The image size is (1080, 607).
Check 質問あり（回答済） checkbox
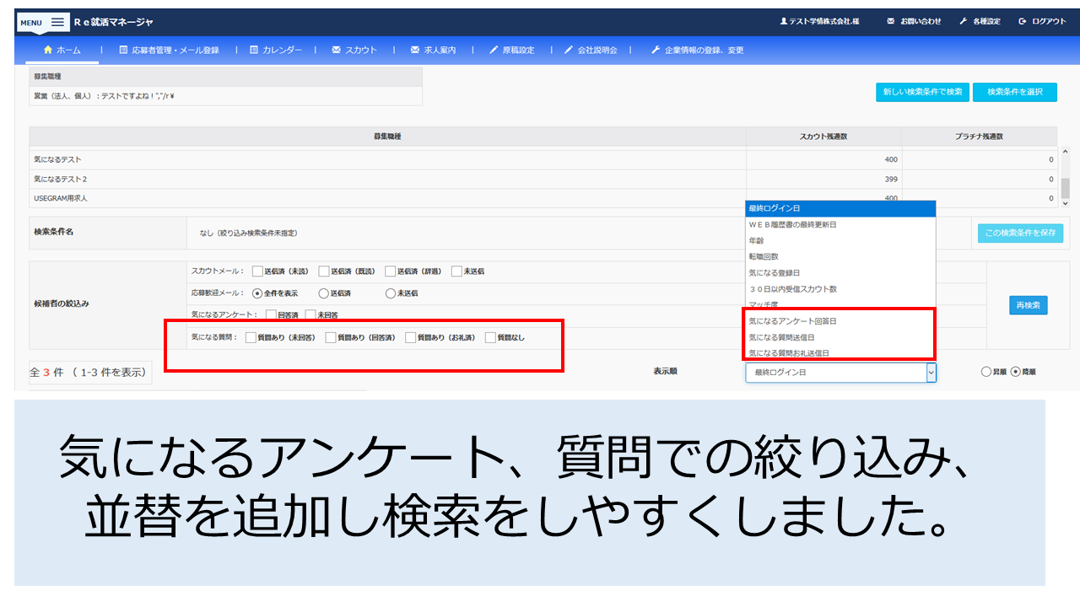[x=331, y=338]
